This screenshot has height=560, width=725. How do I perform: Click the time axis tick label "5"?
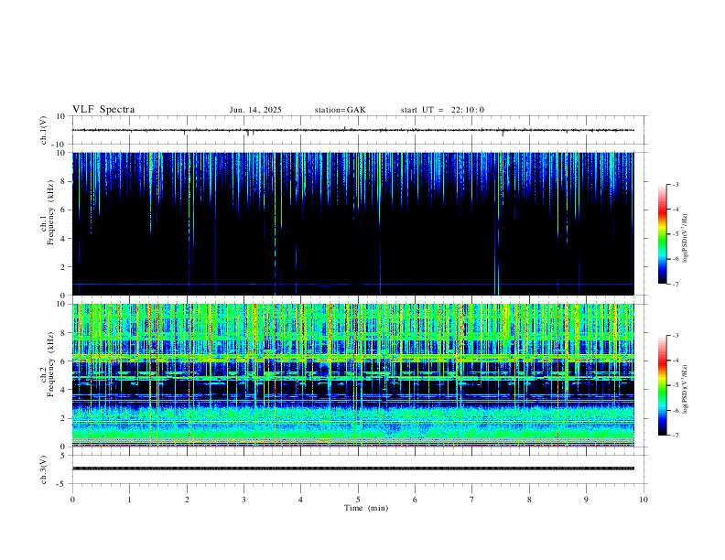[x=358, y=500]
